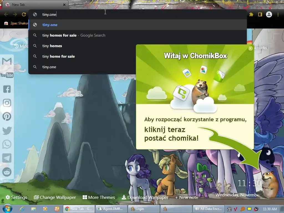Open the Instagram sidebar shortcut

7,103
